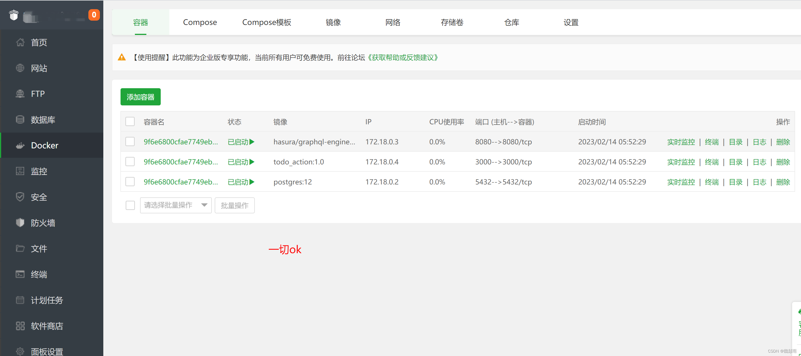This screenshot has height=356, width=801.
Task: Open the 镜像 tab
Action: coord(333,22)
